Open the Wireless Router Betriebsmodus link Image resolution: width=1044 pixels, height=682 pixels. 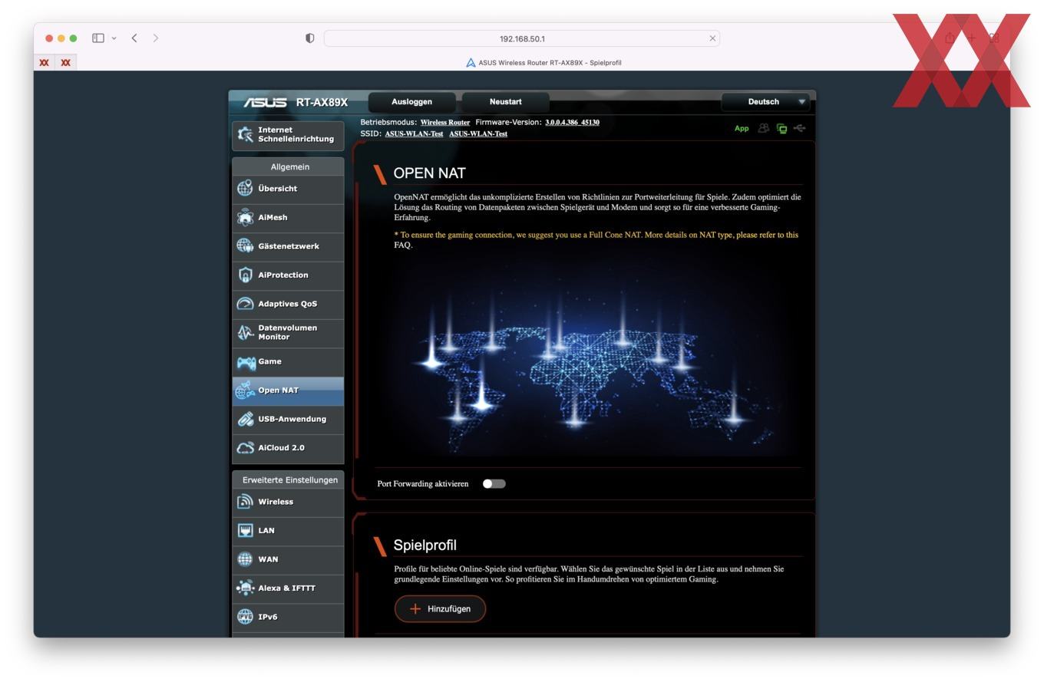445,123
